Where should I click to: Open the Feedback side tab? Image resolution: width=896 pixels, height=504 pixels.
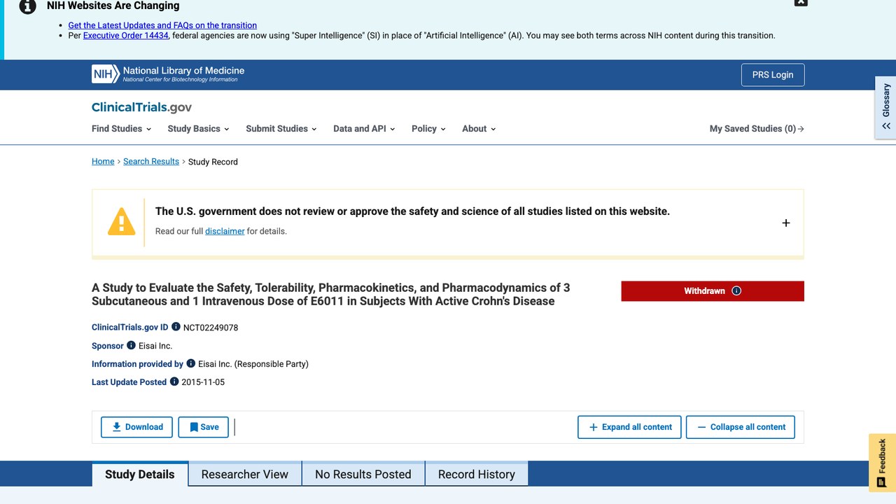882,463
